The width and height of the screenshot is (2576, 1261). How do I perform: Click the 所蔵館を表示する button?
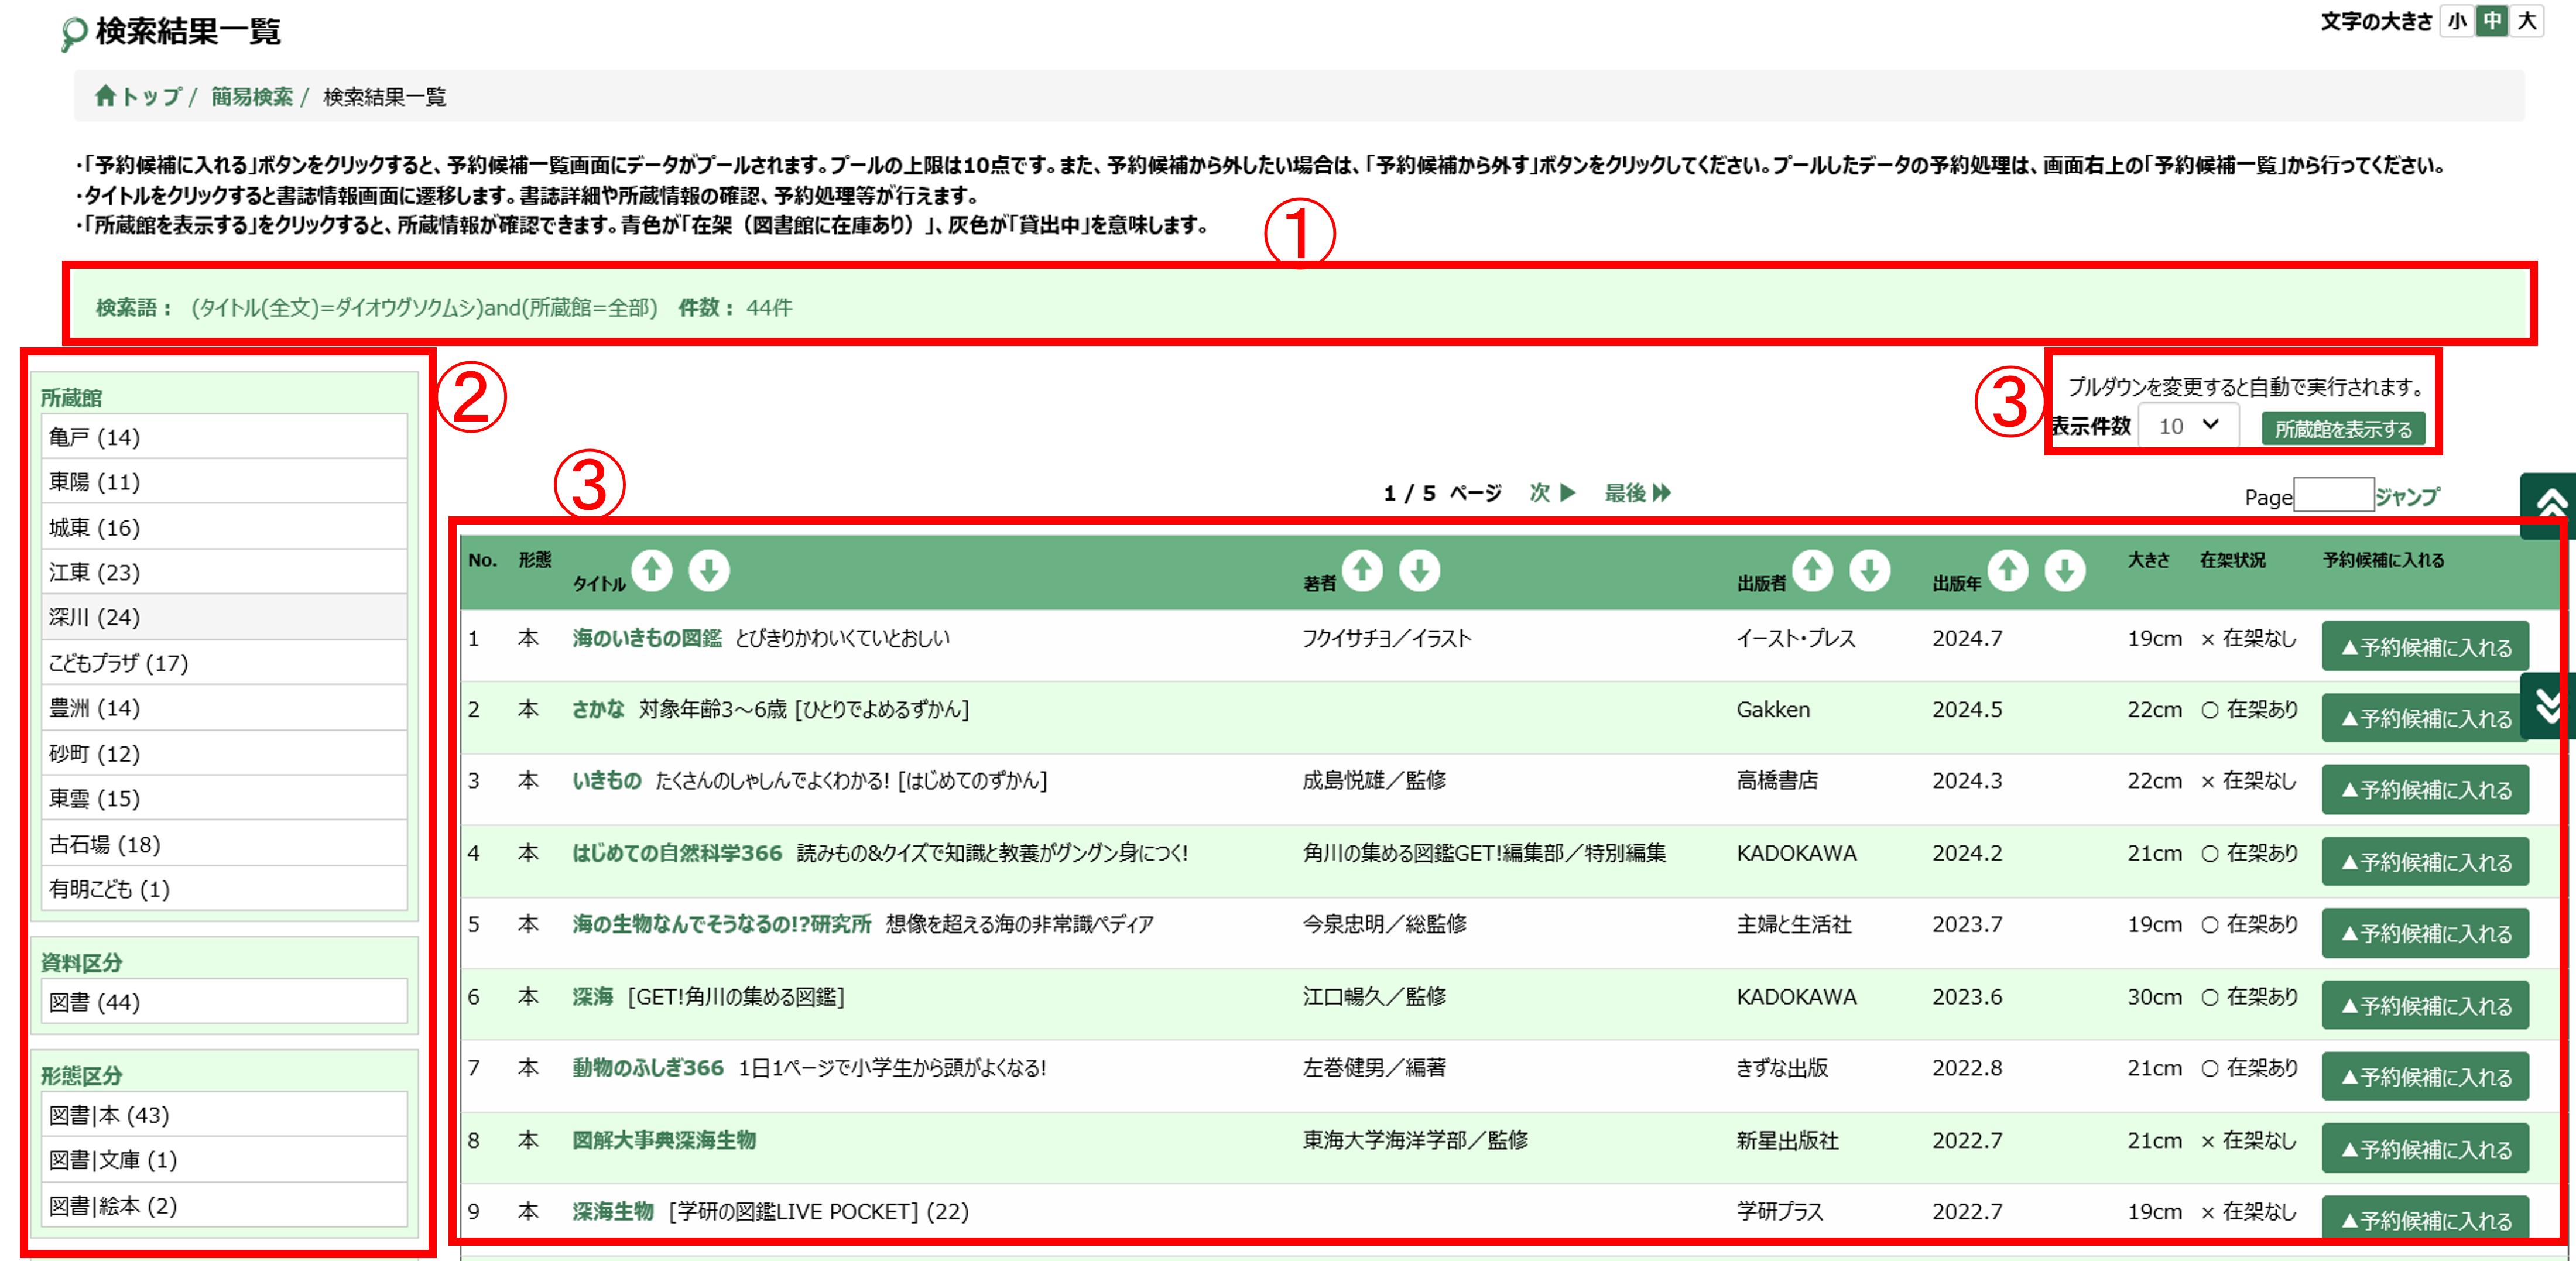[x=2345, y=427]
